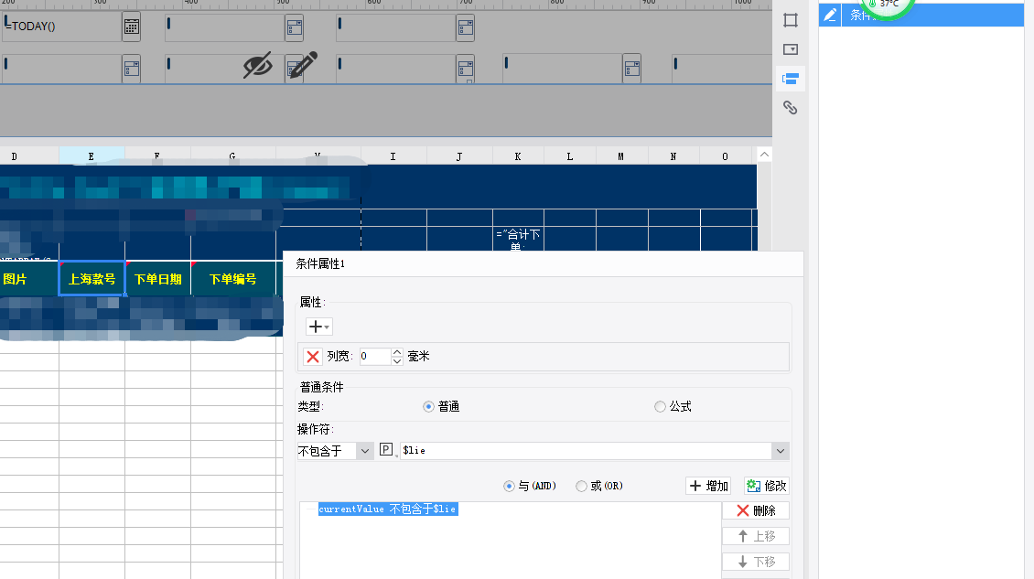The image size is (1034, 579).
Task: Click the $lie value text field
Action: (x=587, y=451)
